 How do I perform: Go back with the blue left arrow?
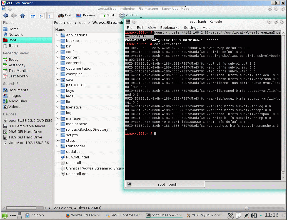(x=6, y=16)
